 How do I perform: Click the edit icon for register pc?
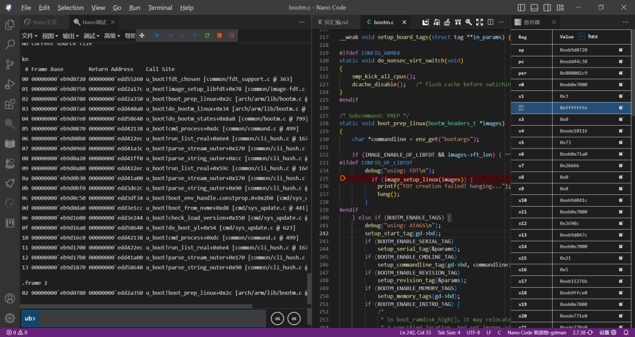(x=621, y=62)
